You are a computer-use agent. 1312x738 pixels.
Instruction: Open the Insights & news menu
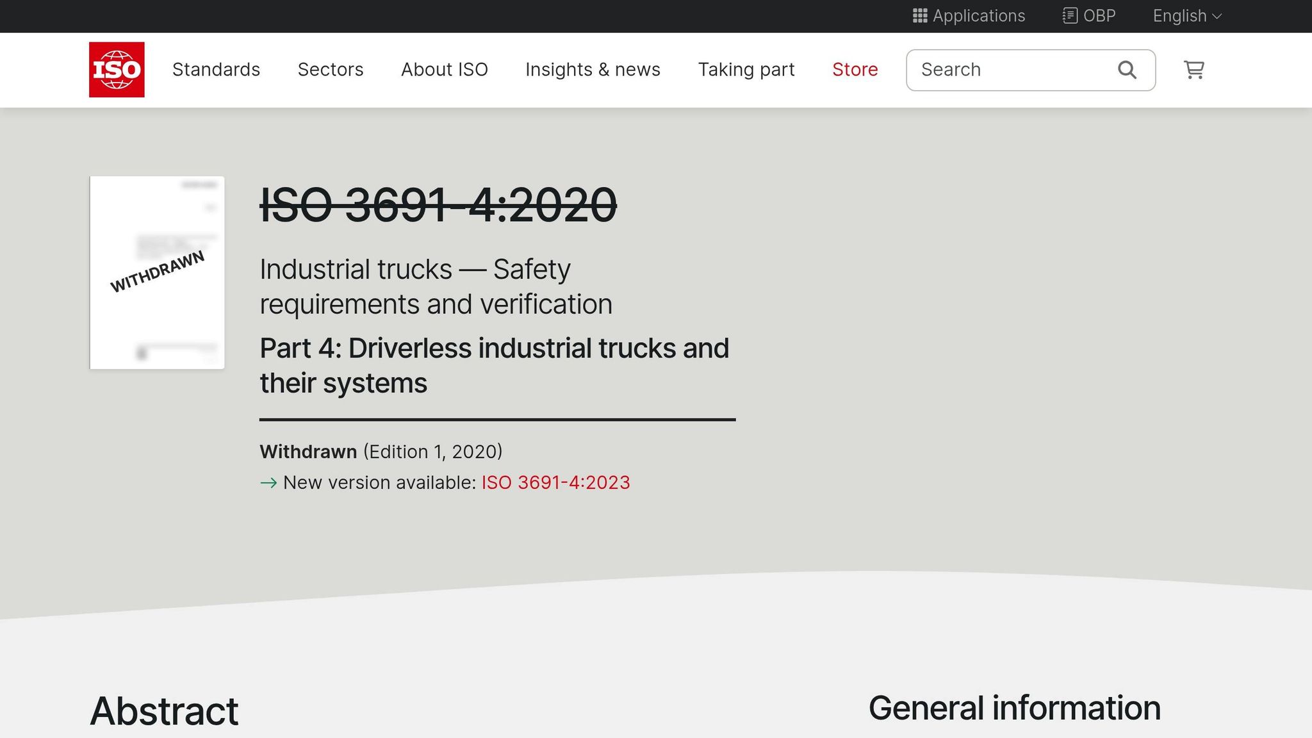click(593, 69)
